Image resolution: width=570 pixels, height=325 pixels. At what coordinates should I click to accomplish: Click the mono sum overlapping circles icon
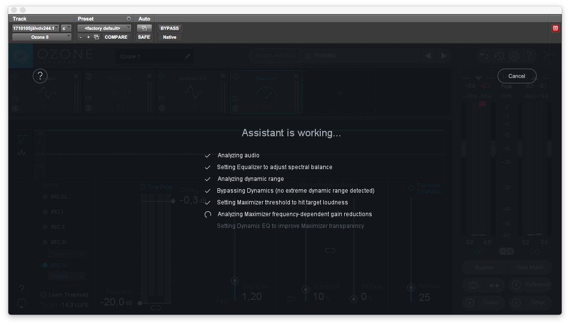473,285
